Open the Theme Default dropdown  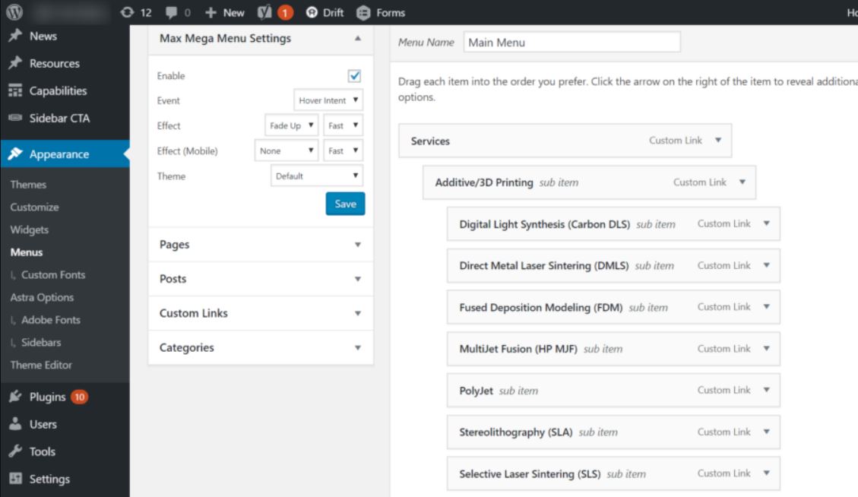317,176
